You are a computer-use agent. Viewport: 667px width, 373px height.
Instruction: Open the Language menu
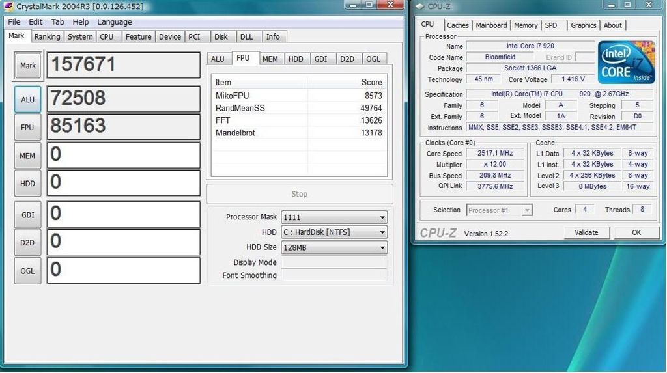[115, 22]
